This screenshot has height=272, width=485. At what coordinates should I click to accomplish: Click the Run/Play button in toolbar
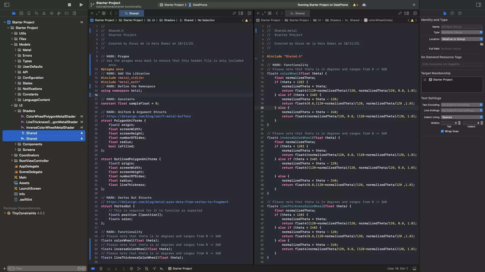[81, 5]
